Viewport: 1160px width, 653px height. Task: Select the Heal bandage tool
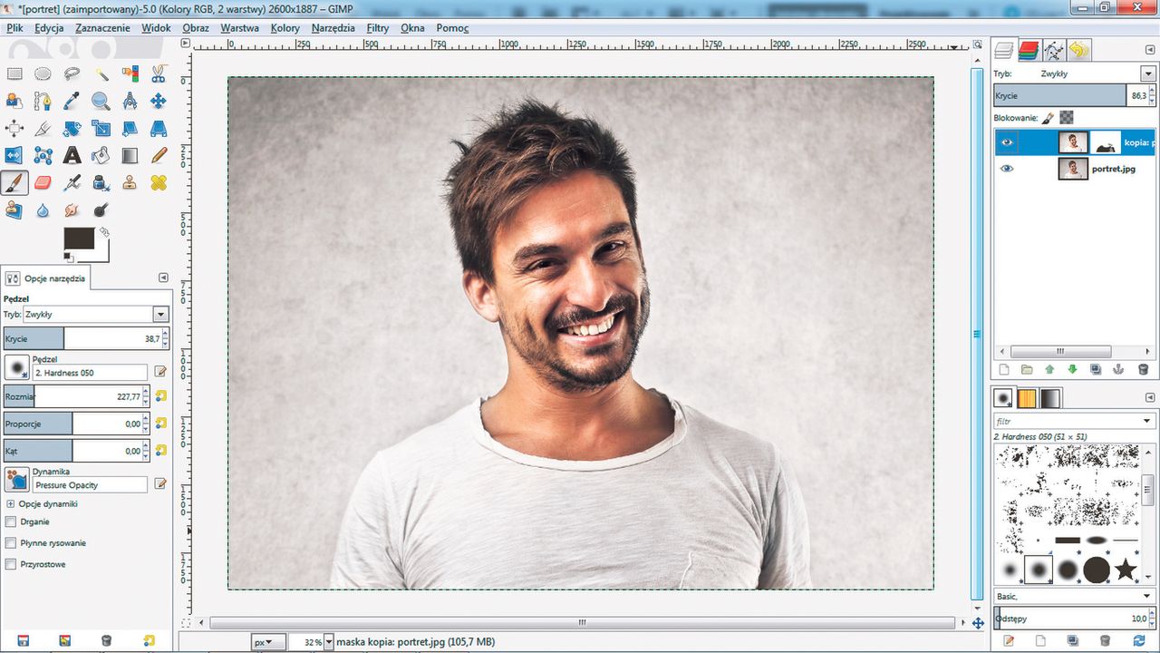159,182
